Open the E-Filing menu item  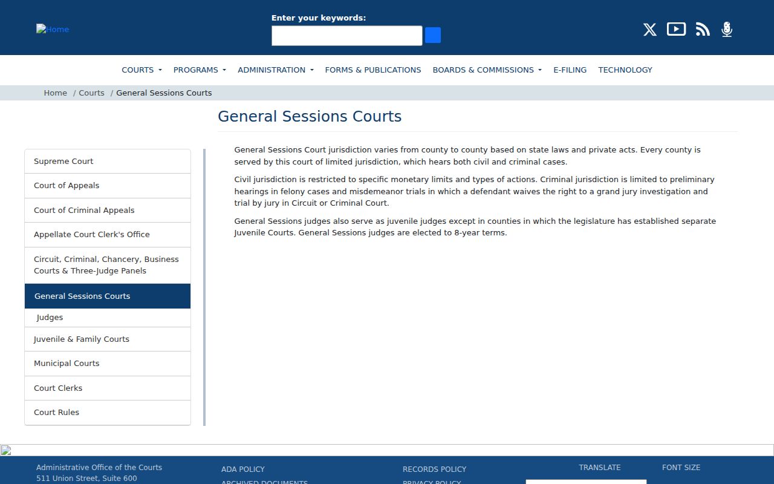click(x=570, y=70)
